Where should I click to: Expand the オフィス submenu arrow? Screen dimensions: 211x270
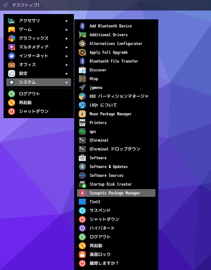(67, 65)
